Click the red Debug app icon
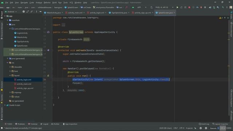The image size is (233, 131). point(189,7)
